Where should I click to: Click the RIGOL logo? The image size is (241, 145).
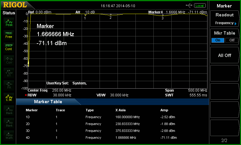pos(15,5)
